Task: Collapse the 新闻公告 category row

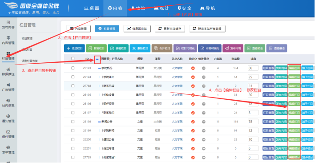Action: coord(99,122)
